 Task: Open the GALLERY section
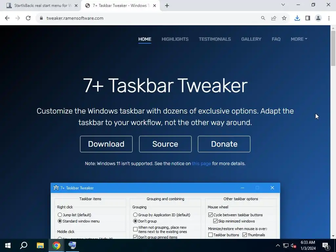tap(251, 39)
